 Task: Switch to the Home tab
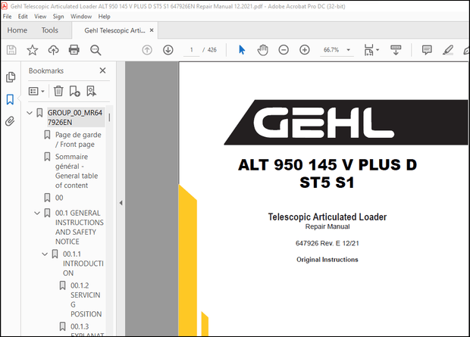point(17,30)
